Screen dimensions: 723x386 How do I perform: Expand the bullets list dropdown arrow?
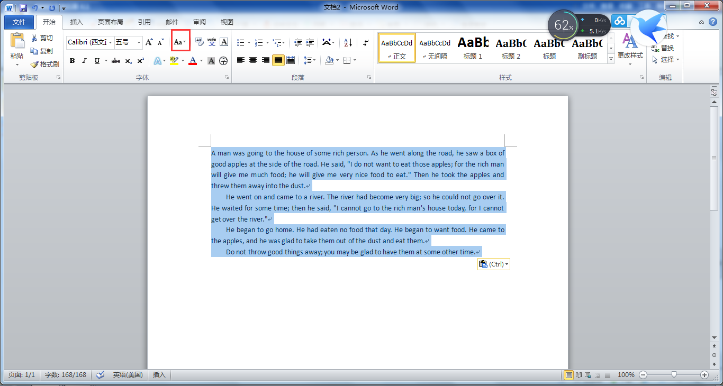point(249,42)
